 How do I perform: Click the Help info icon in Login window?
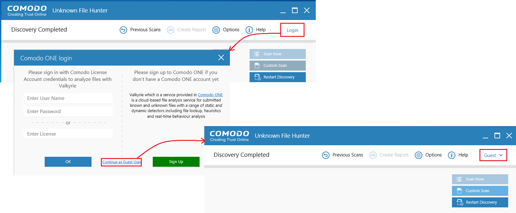(249, 30)
